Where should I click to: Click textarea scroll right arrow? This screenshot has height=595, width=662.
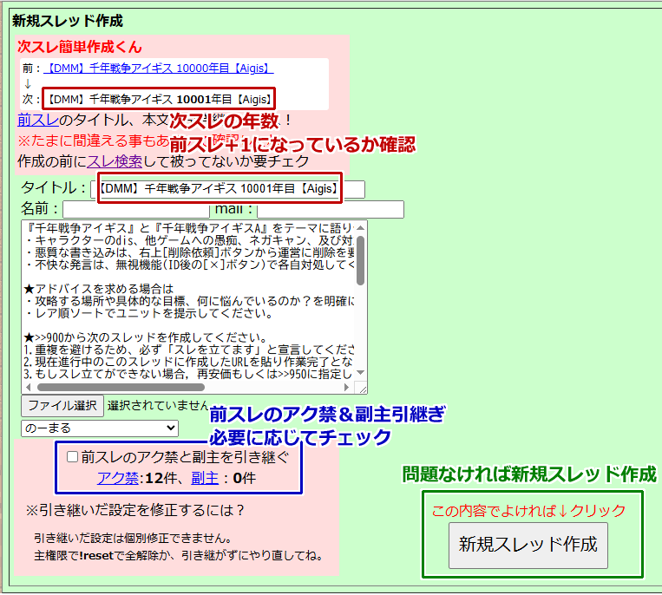click(347, 387)
